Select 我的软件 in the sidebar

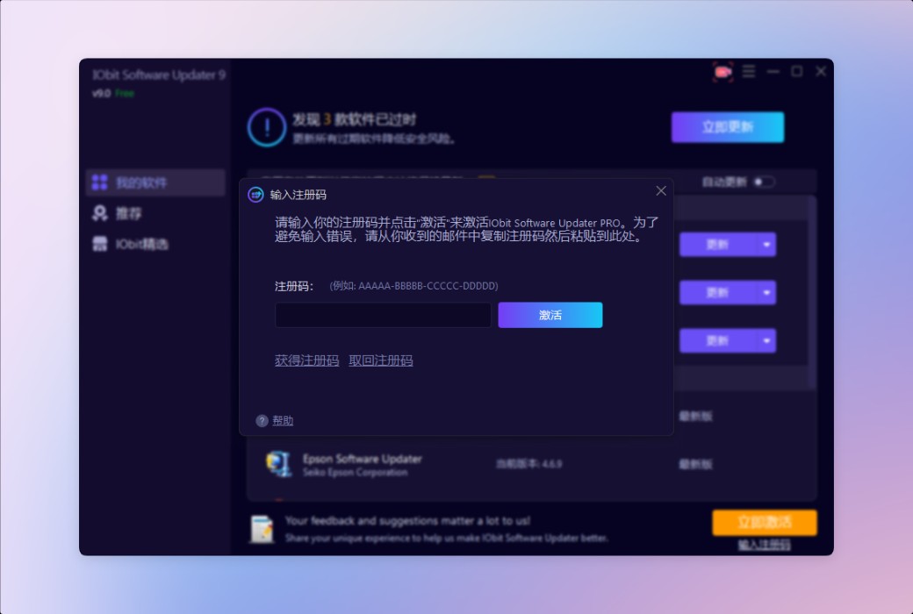click(x=155, y=182)
